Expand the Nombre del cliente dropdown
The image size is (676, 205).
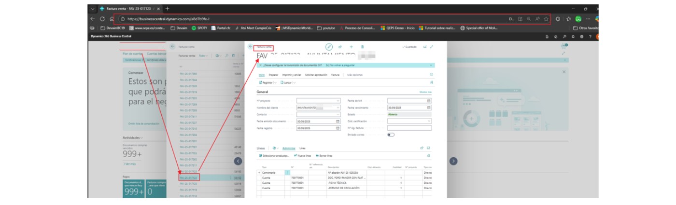(x=338, y=108)
